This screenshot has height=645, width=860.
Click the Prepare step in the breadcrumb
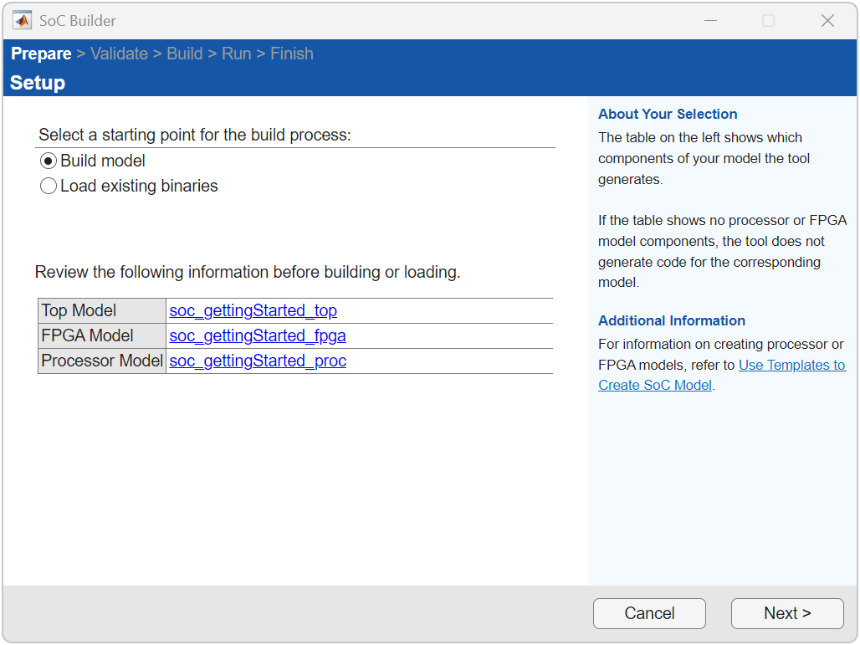coord(41,54)
